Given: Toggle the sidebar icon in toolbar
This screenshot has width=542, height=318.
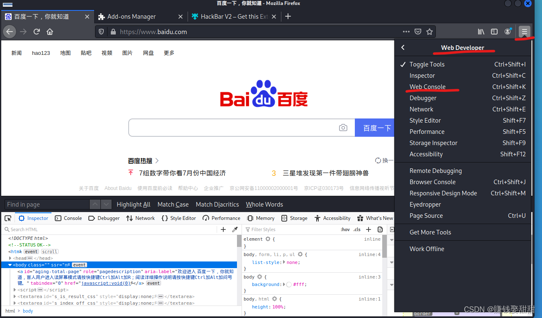Looking at the screenshot, I should pos(494,32).
